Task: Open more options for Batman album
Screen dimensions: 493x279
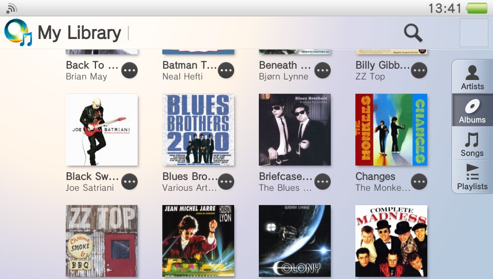Action: coord(226,70)
